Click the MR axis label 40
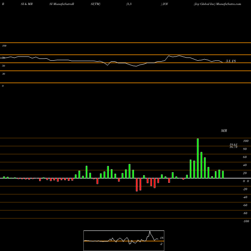The height and width of the screenshot is (251, 251). click(x=245, y=165)
